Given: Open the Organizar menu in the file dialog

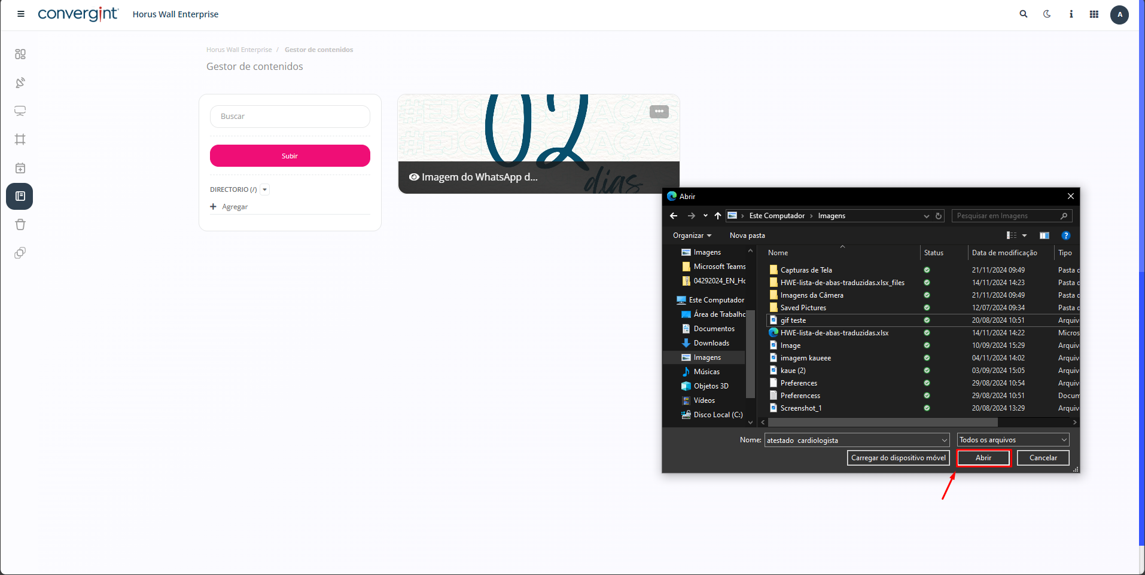Looking at the screenshot, I should (x=692, y=235).
